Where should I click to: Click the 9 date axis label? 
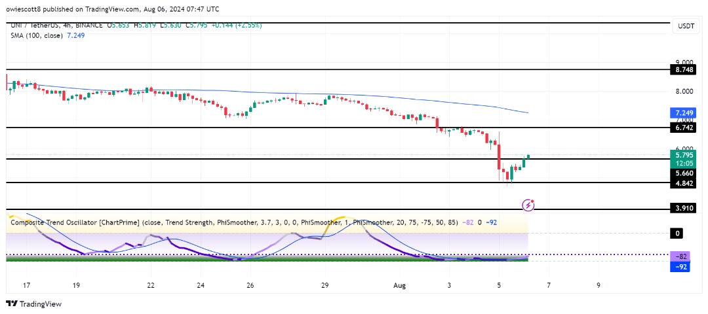pyautogui.click(x=599, y=285)
